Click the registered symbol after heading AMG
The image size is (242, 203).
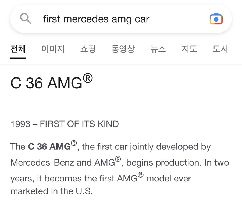pos(88,78)
